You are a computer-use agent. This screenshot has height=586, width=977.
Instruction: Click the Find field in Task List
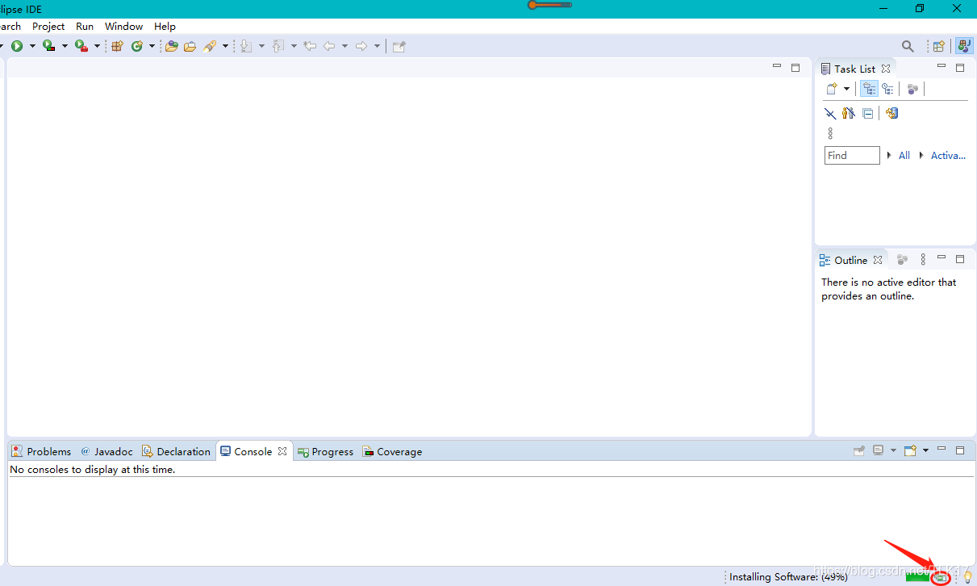point(852,155)
